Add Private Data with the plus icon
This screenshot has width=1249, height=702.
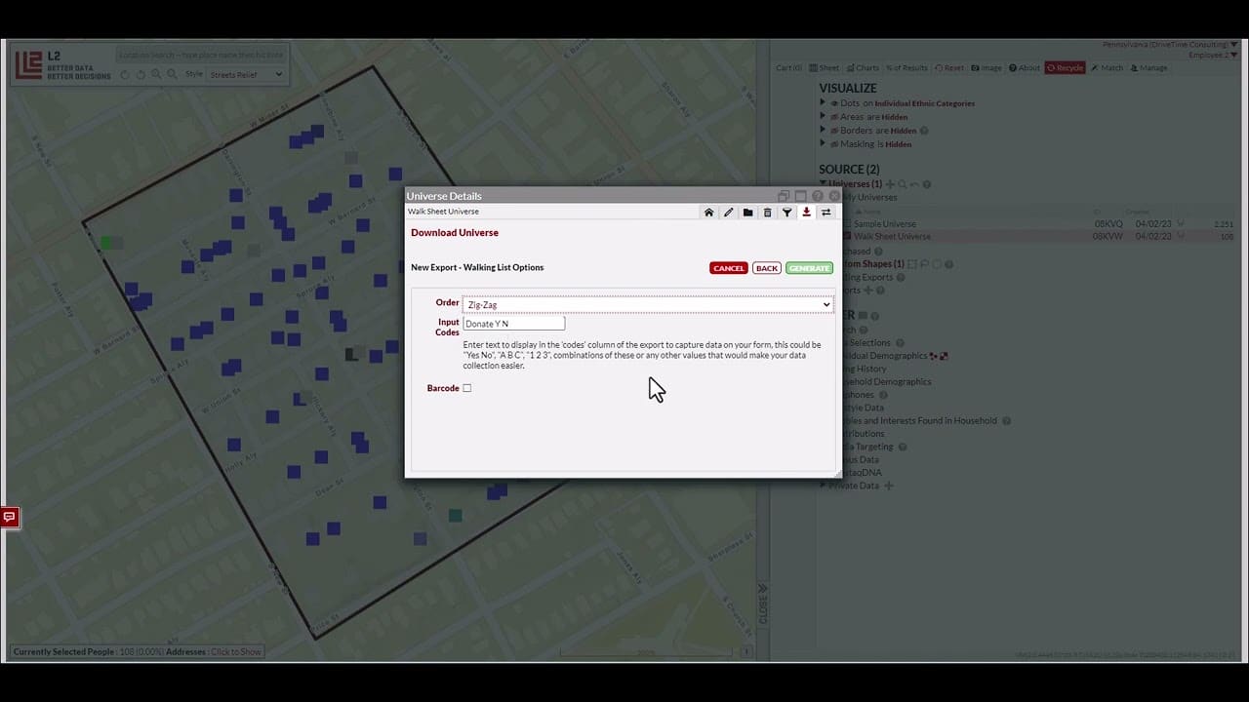(888, 486)
